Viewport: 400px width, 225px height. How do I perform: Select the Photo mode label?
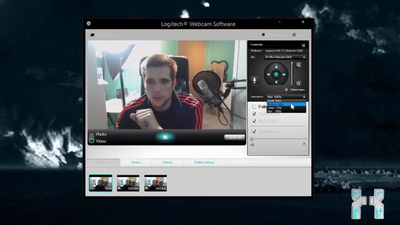[101, 134]
